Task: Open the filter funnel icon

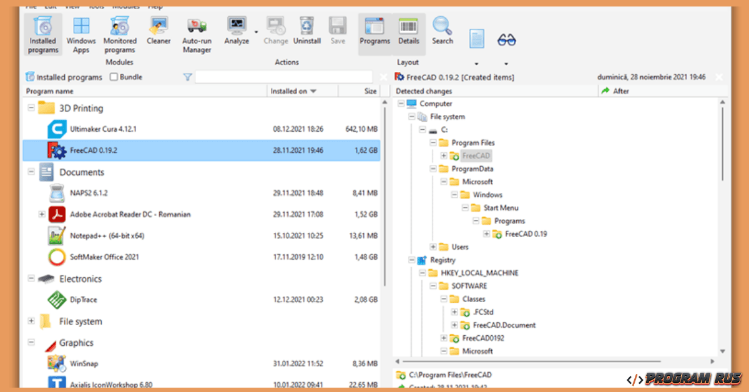Action: tap(187, 76)
